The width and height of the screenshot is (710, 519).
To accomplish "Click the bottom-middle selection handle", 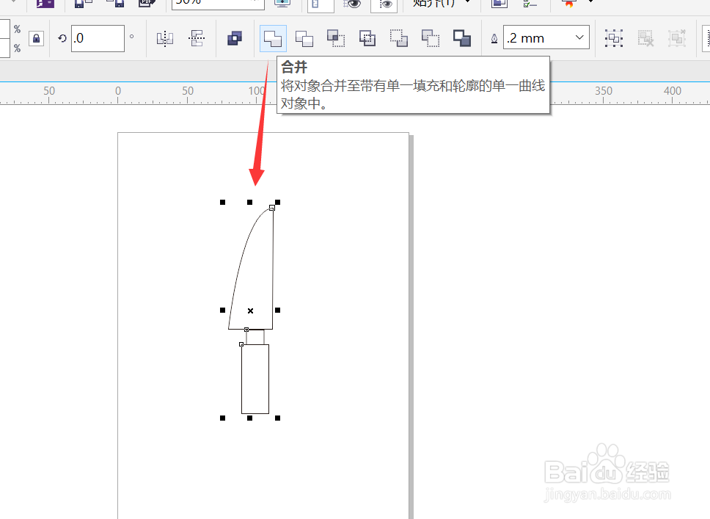I will tap(249, 418).
